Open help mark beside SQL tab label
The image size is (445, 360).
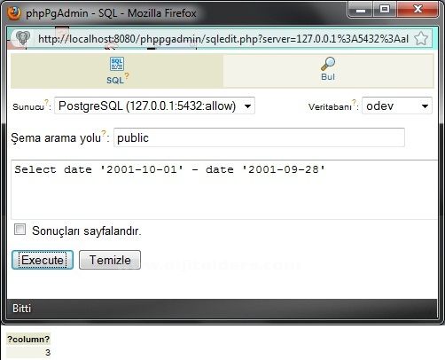(x=127, y=75)
